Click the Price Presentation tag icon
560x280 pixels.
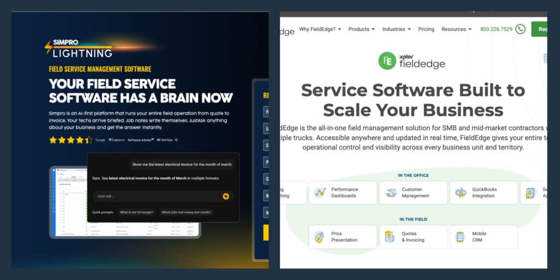(x=319, y=237)
